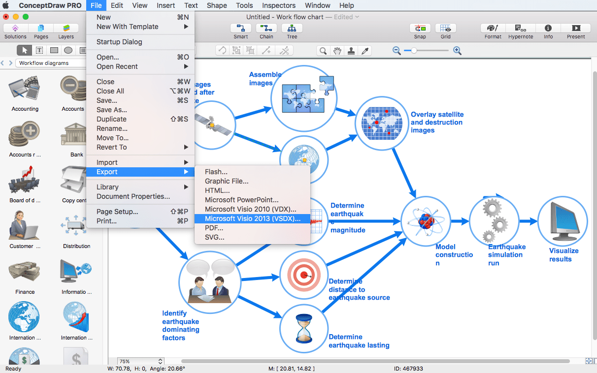
Task: Open the document title Edited dropdown
Action: (346, 17)
